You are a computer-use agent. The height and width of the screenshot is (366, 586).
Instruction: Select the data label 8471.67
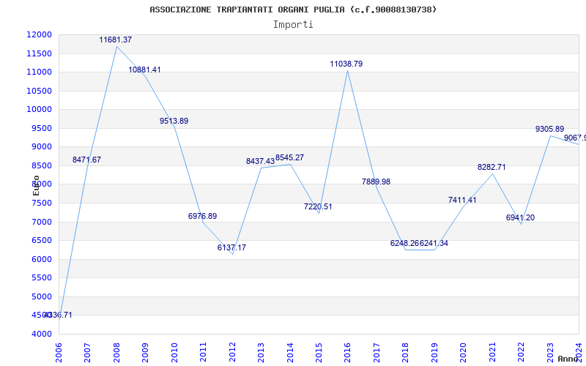tap(86, 160)
